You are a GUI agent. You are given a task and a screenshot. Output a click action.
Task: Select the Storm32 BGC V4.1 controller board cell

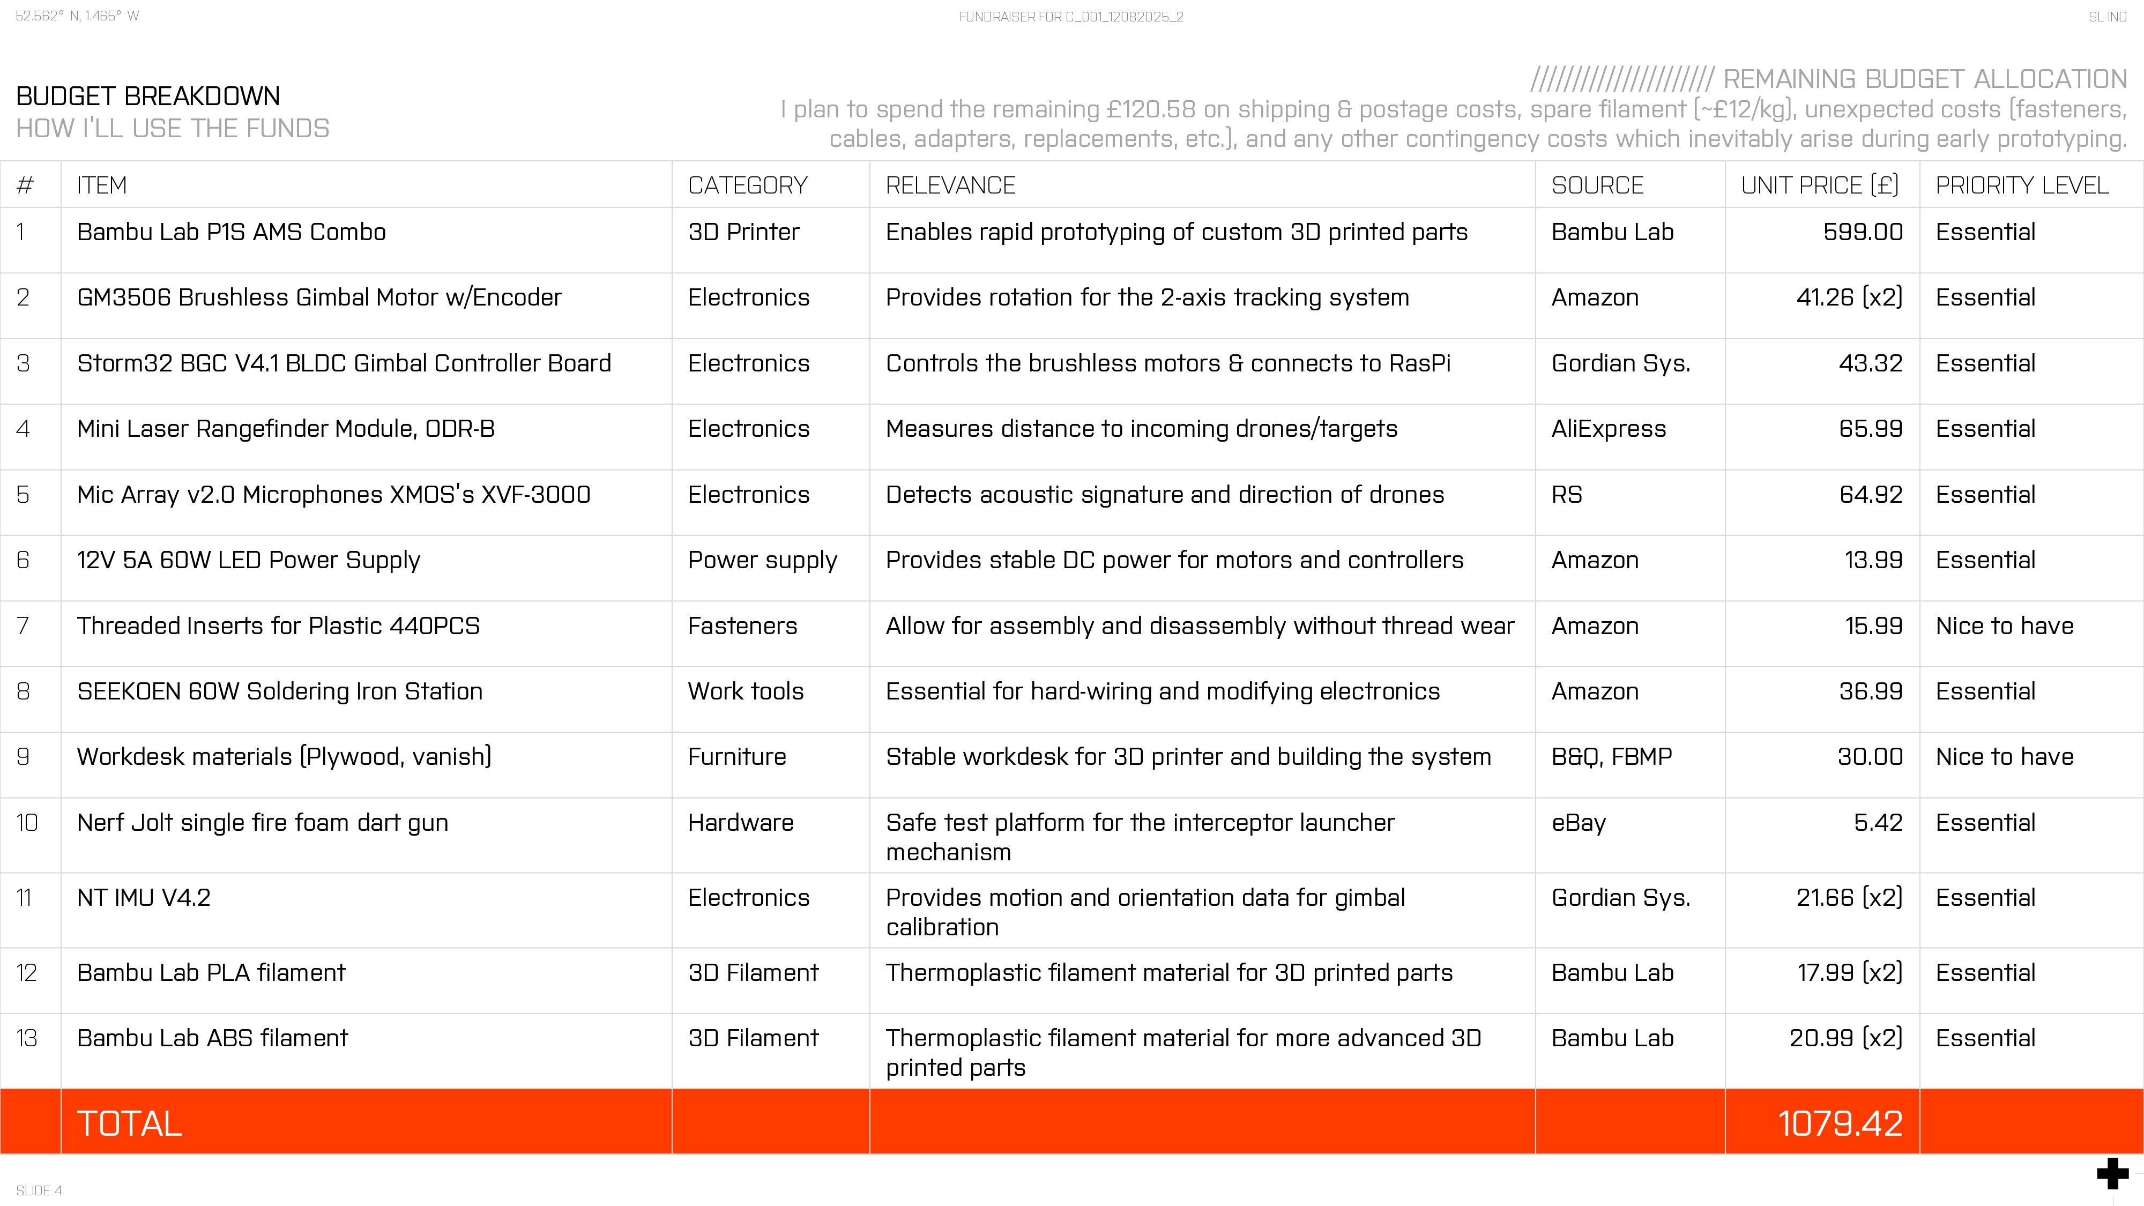(x=344, y=363)
